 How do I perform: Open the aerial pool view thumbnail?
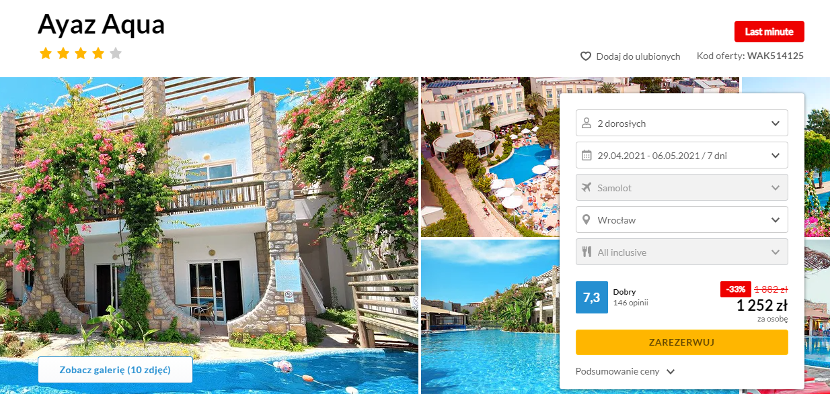[x=490, y=157]
